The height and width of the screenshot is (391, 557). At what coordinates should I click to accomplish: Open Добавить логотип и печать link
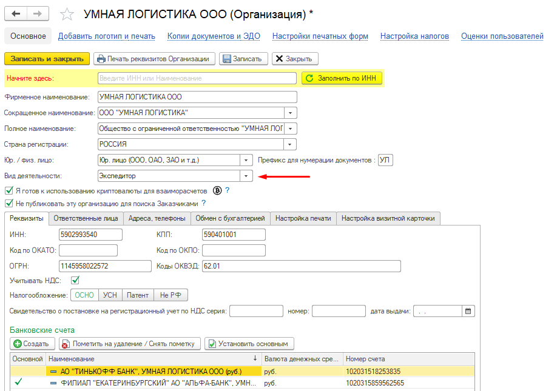(107, 36)
